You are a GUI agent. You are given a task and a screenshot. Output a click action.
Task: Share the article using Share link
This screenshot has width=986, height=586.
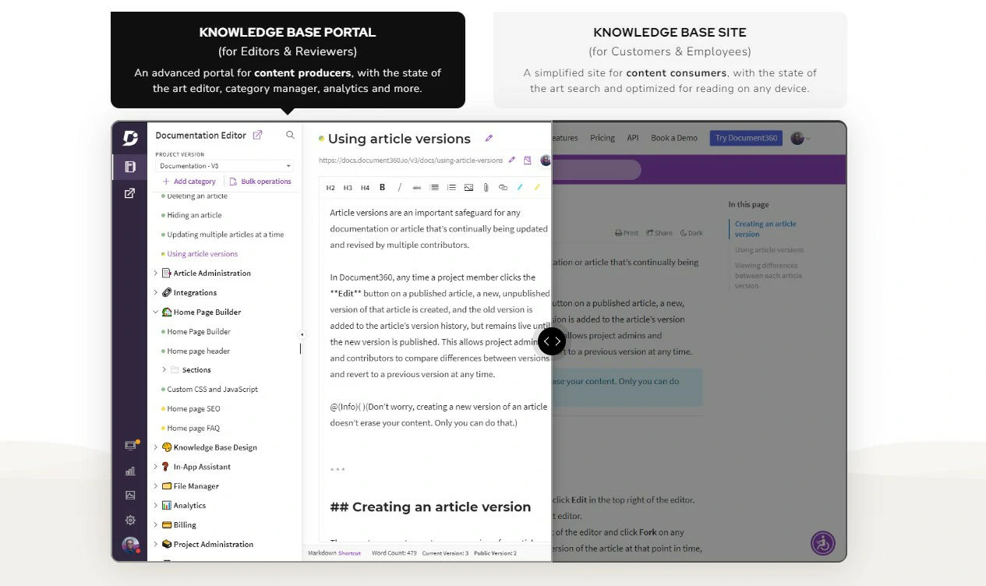[x=659, y=233]
